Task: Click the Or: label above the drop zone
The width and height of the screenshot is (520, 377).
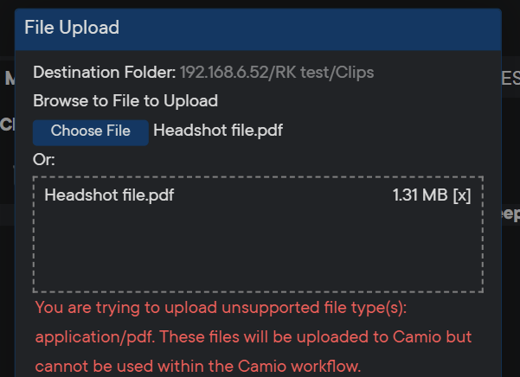Action: [x=44, y=160]
